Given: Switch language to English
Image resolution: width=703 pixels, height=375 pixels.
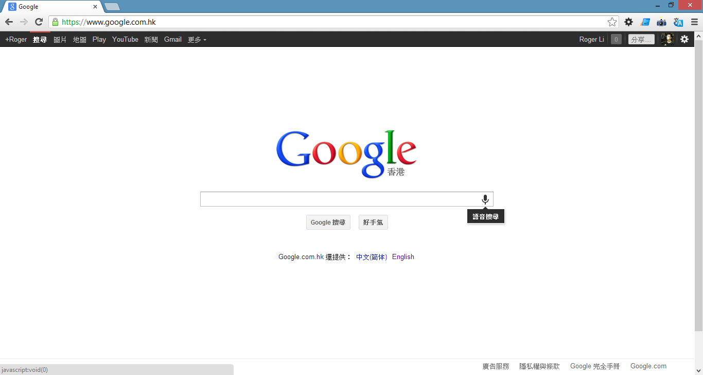Looking at the screenshot, I should pyautogui.click(x=403, y=257).
